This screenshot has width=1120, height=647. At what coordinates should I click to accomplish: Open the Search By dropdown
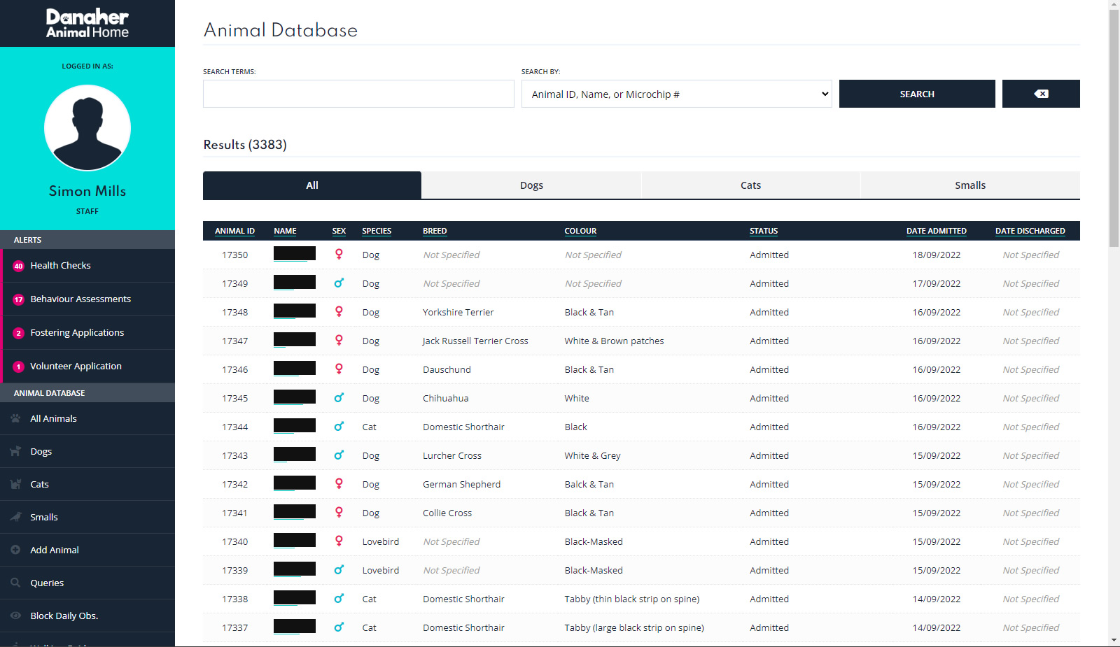click(x=676, y=94)
